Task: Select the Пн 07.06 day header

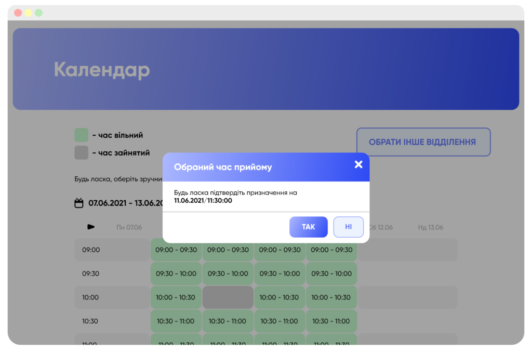Action: [129, 227]
